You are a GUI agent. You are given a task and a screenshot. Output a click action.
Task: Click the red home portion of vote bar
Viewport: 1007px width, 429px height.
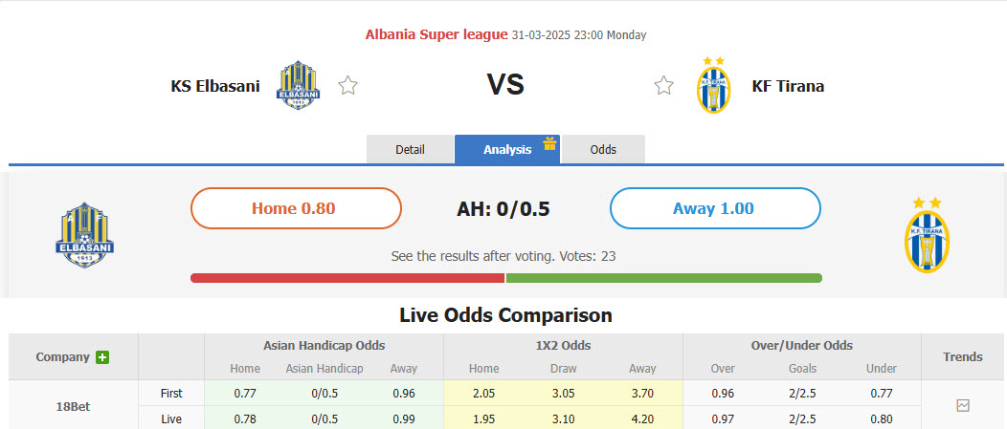347,278
